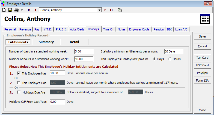
Task: Open the print options dropdown arrow
Action: [x=21, y=10]
